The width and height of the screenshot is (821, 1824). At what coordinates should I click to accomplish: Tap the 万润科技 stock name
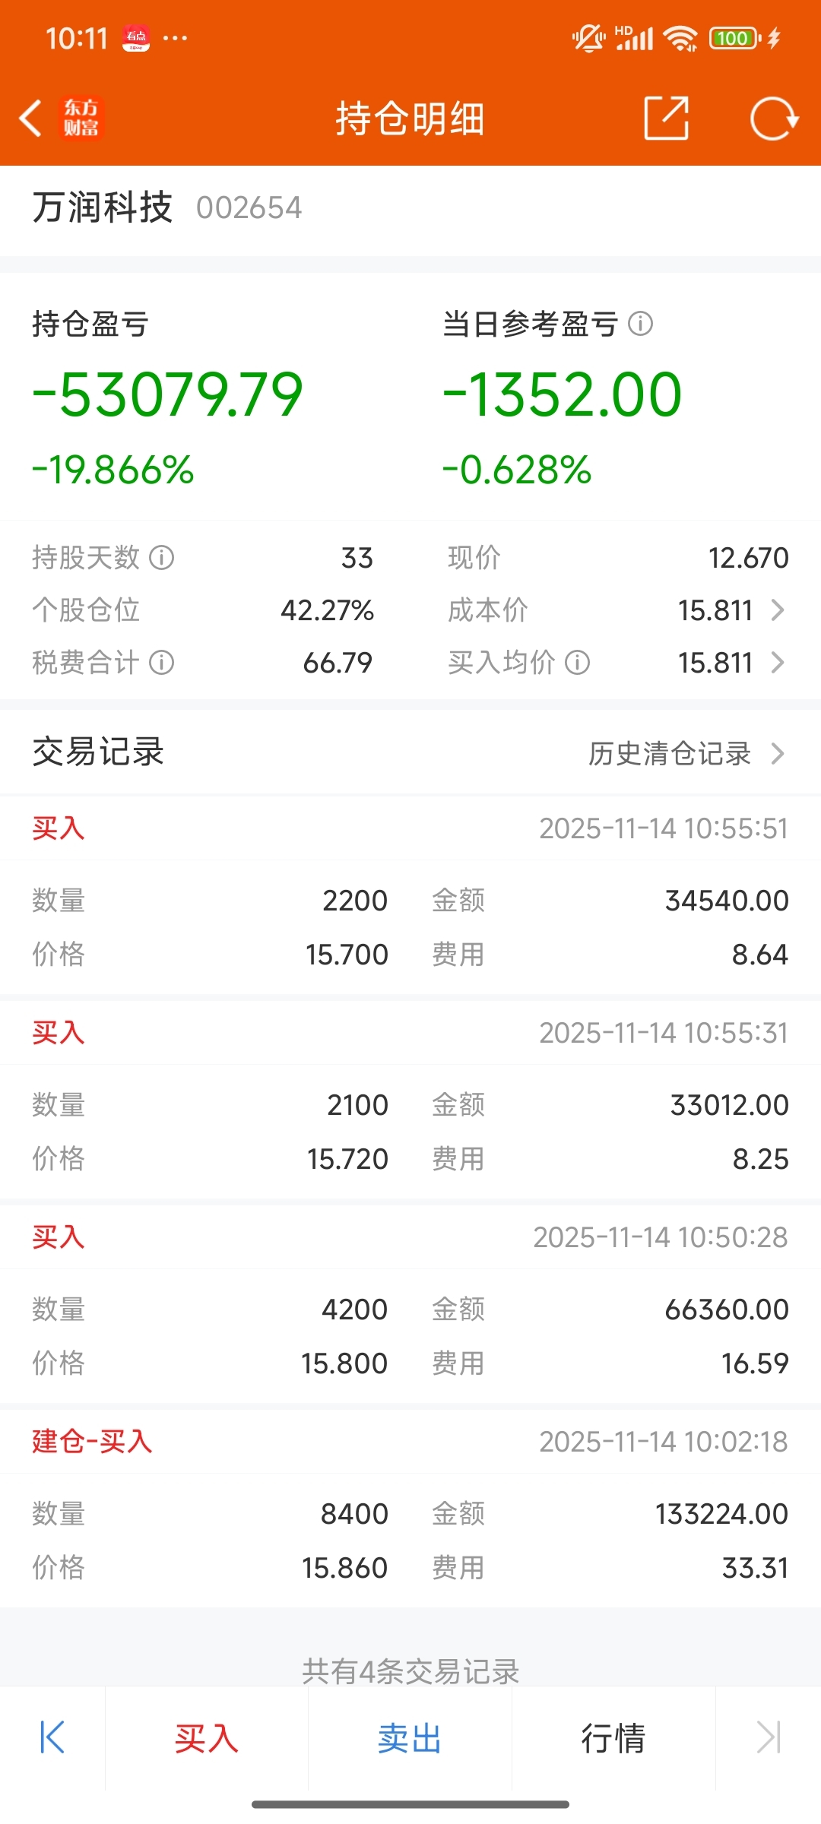pos(103,207)
